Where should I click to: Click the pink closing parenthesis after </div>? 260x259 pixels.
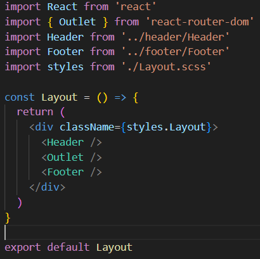[20, 203]
